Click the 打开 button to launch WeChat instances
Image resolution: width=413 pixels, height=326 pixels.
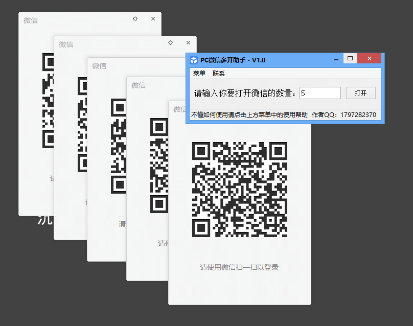[x=360, y=92]
